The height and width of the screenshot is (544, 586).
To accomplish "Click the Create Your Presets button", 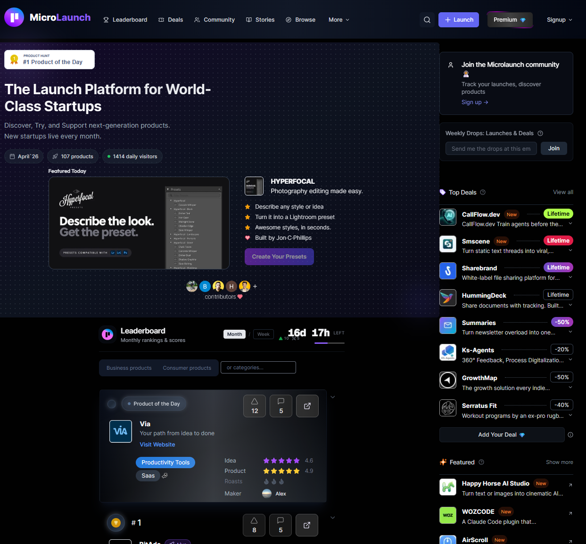I will click(279, 257).
